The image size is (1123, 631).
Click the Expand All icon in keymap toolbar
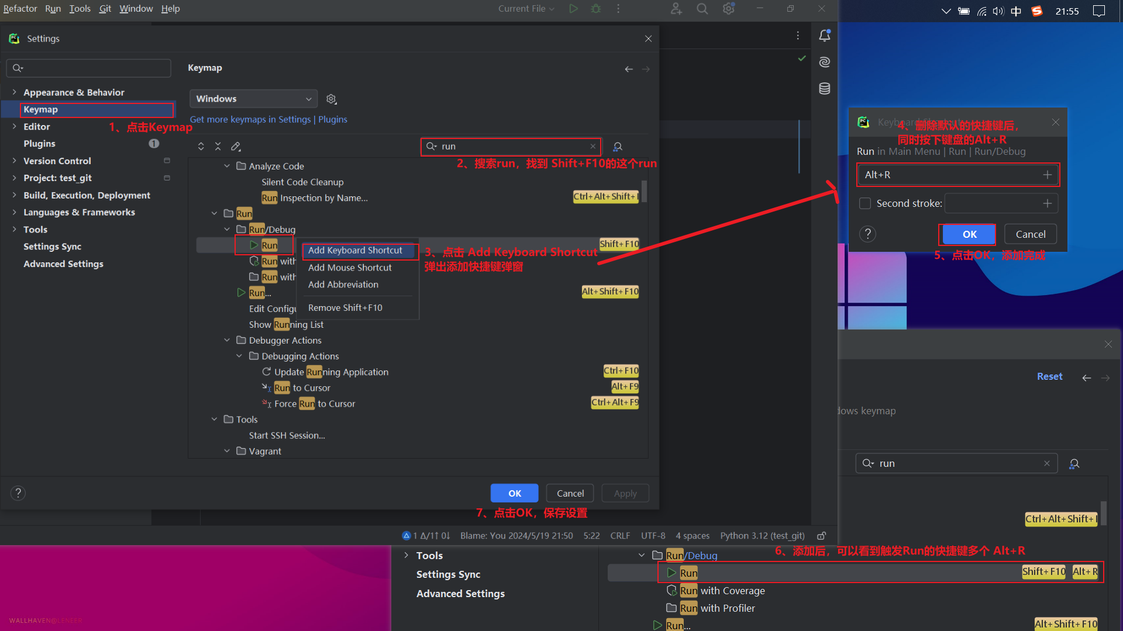201,146
